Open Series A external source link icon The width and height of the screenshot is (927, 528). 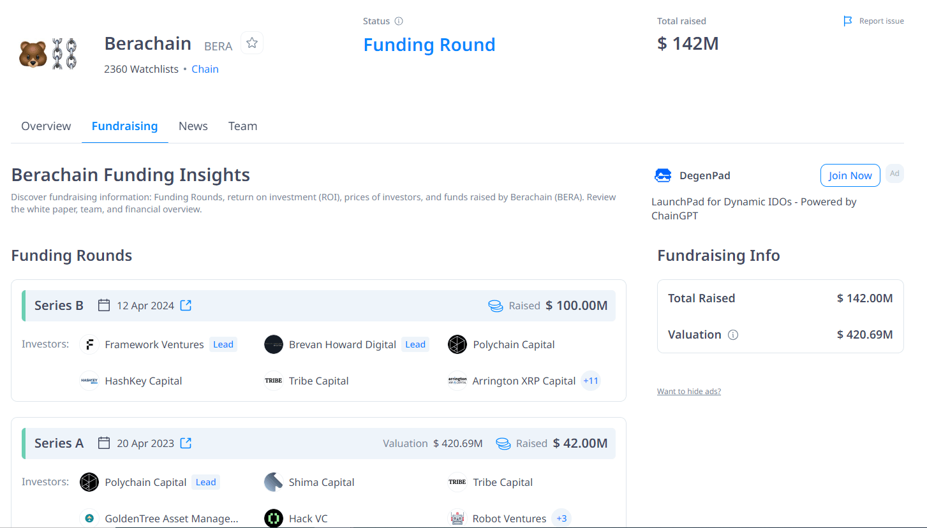pyautogui.click(x=186, y=443)
